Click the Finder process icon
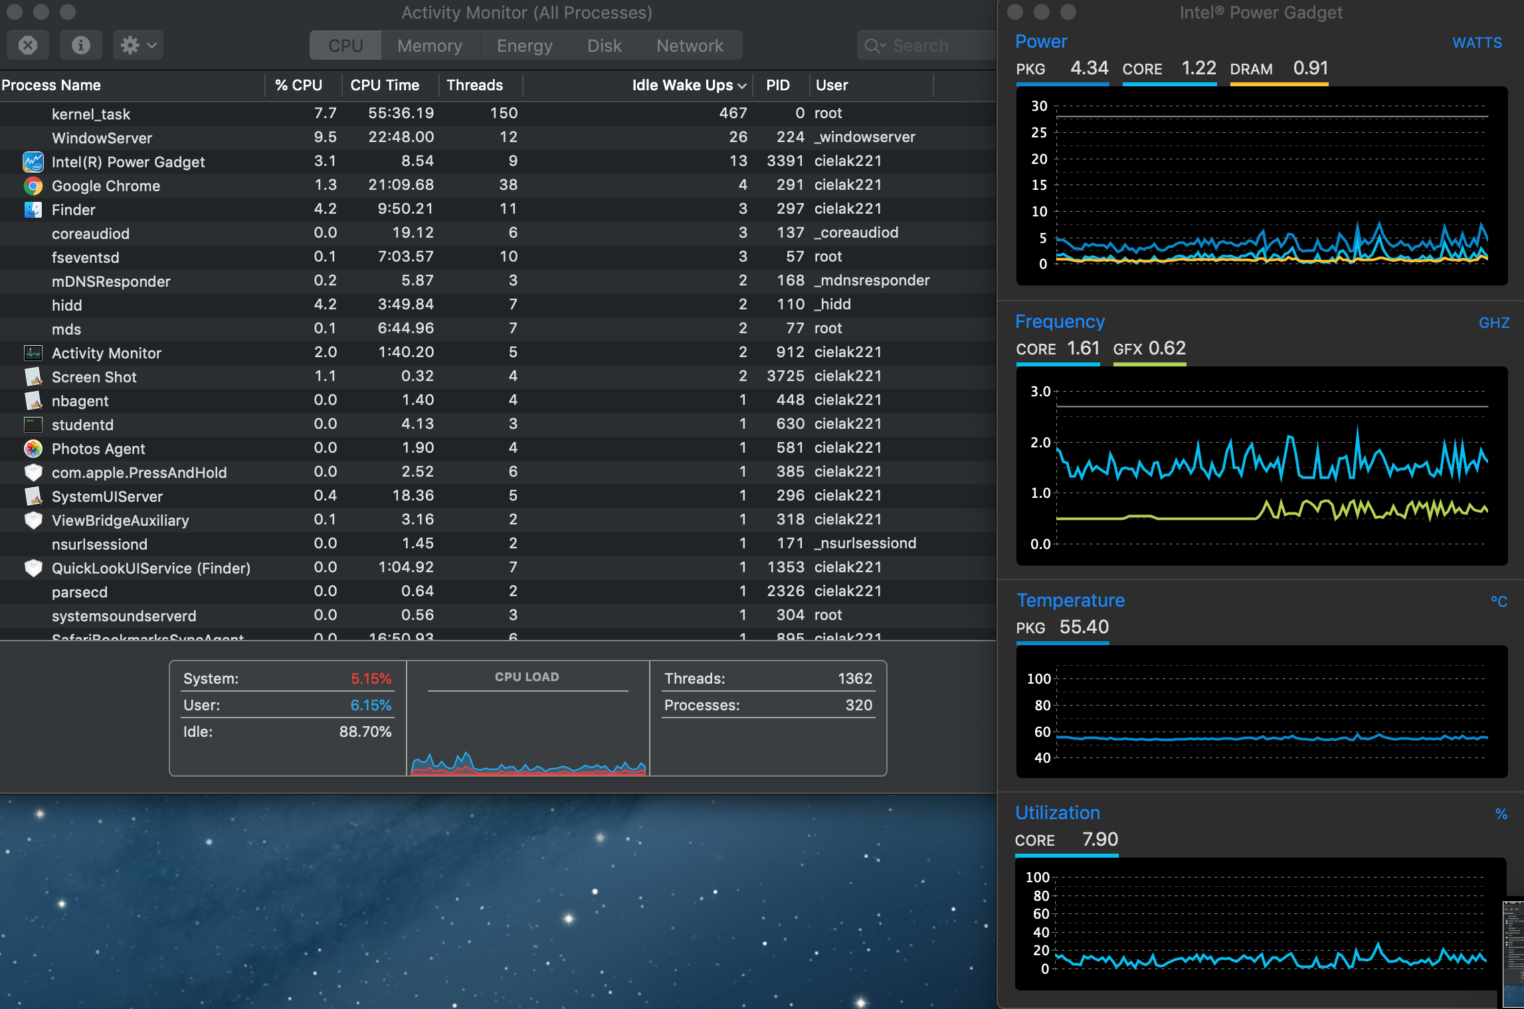 point(33,210)
